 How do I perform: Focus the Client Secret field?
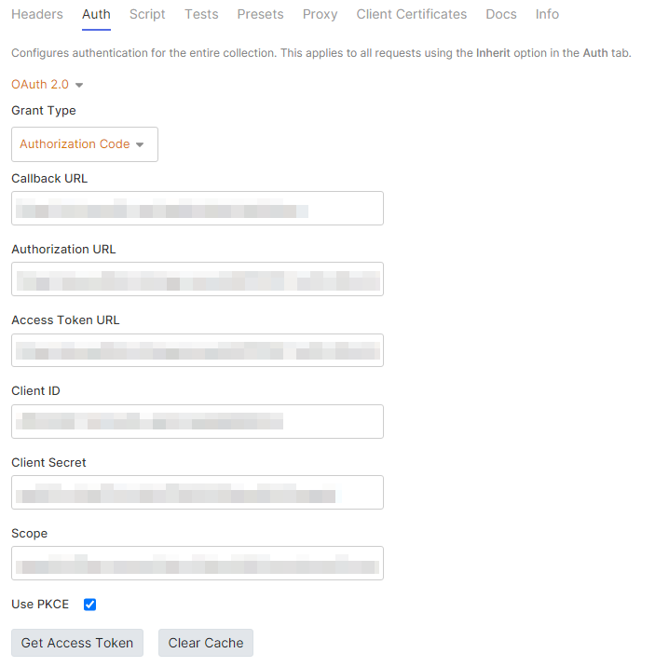pos(198,493)
